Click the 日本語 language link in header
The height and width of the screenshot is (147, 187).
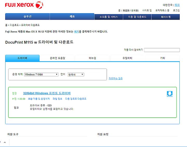pos(135,10)
